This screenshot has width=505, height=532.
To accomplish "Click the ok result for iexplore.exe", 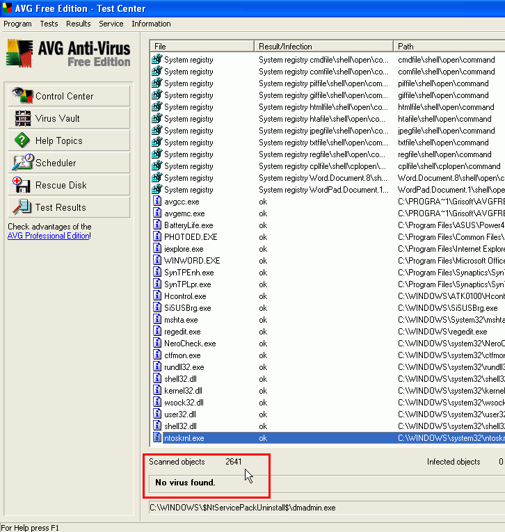I will 263,249.
